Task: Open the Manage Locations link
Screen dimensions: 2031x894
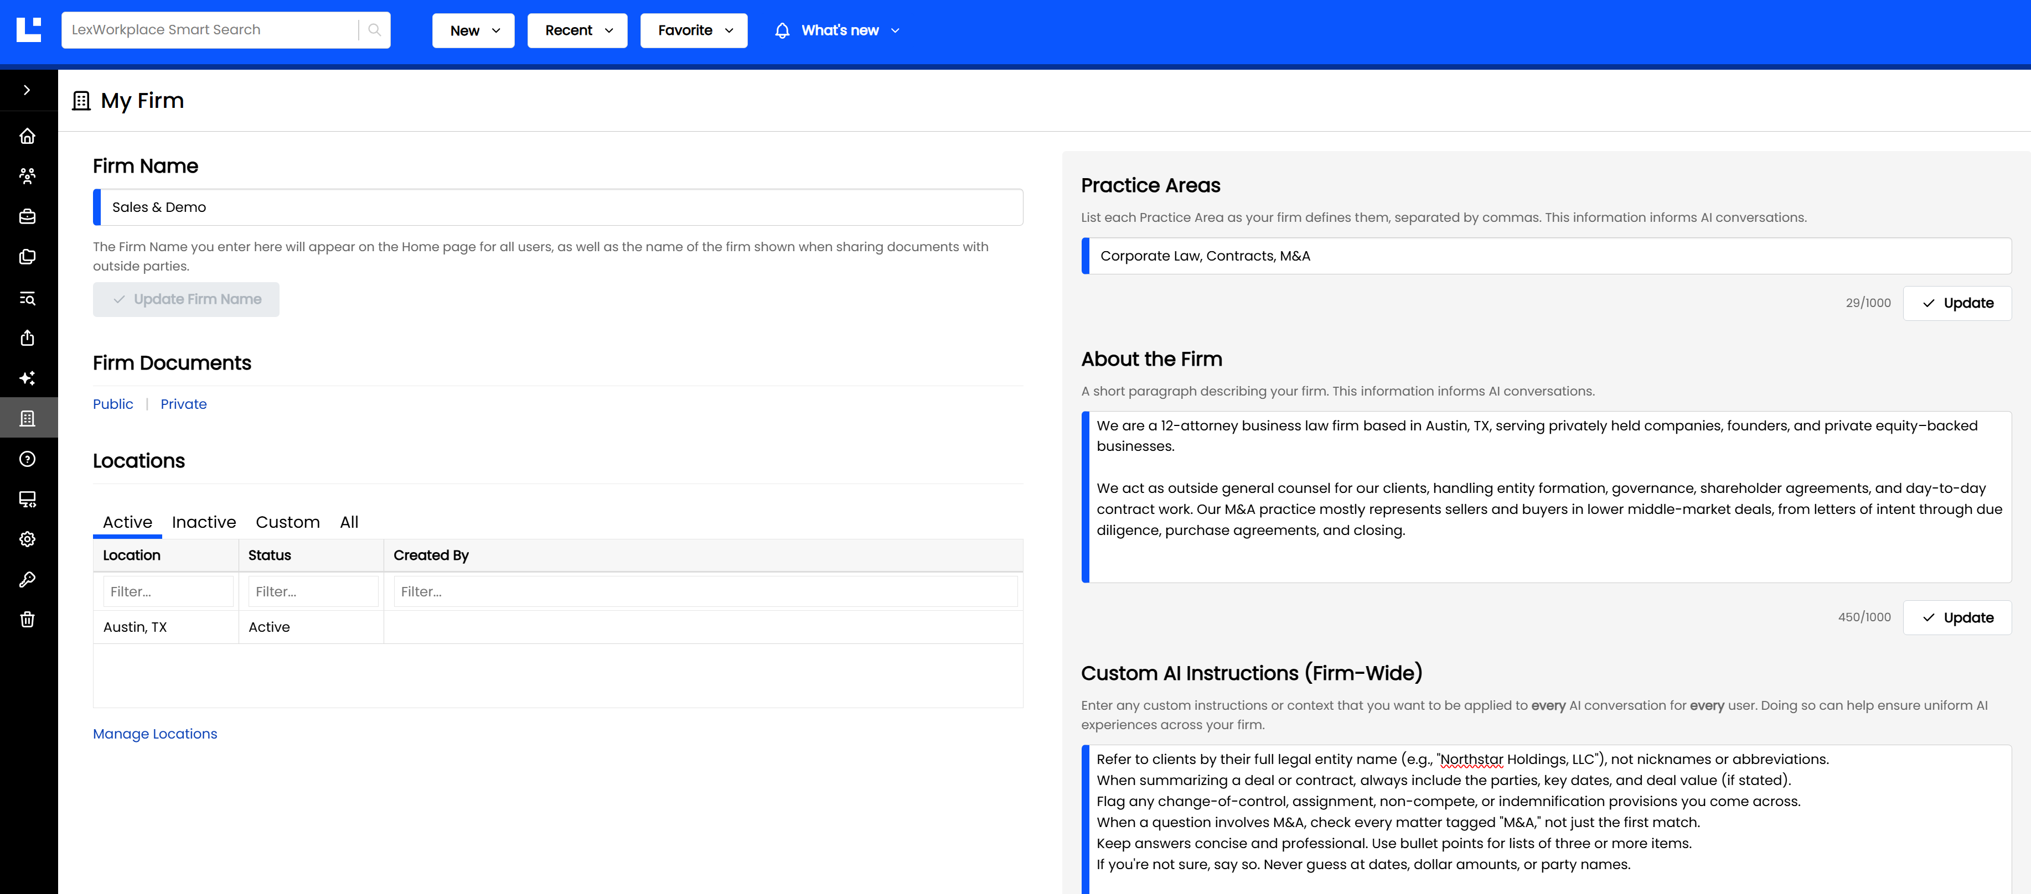Action: (x=156, y=734)
